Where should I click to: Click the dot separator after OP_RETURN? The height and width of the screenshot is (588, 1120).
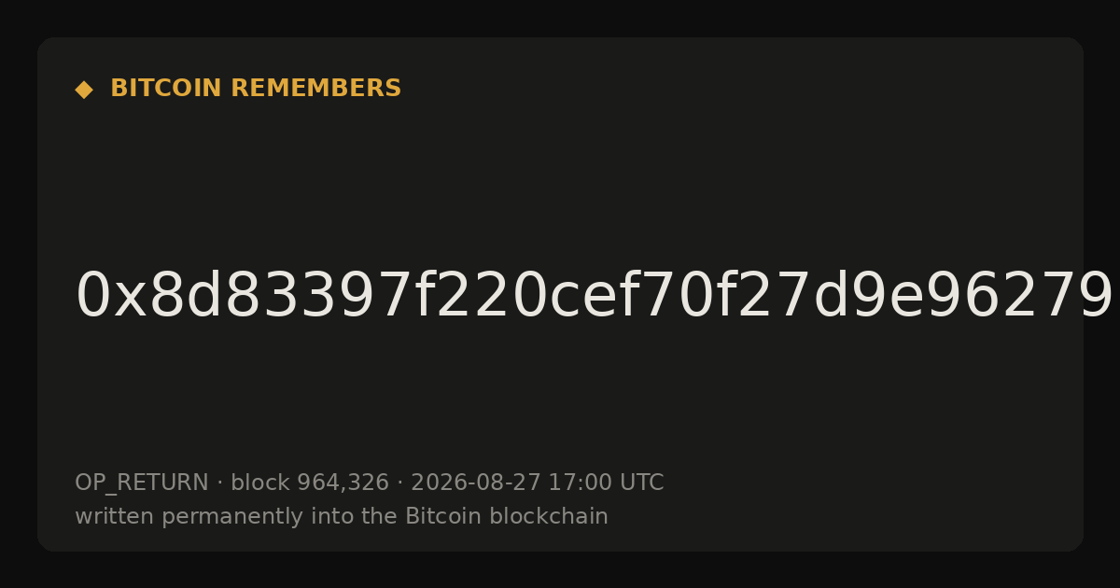[219, 483]
